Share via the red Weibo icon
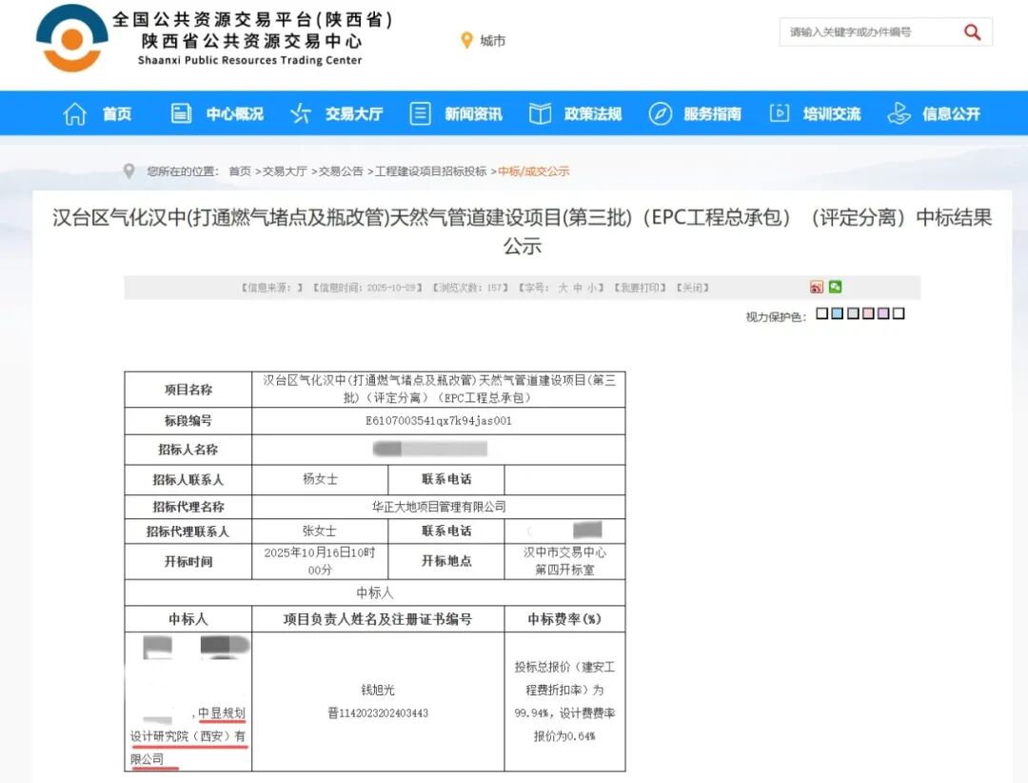 817,287
